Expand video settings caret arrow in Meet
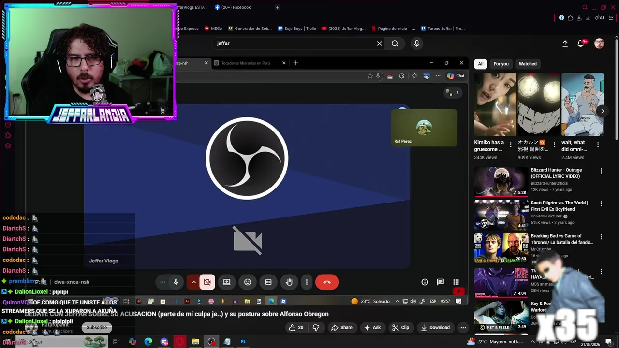The image size is (619, 348). click(194, 282)
